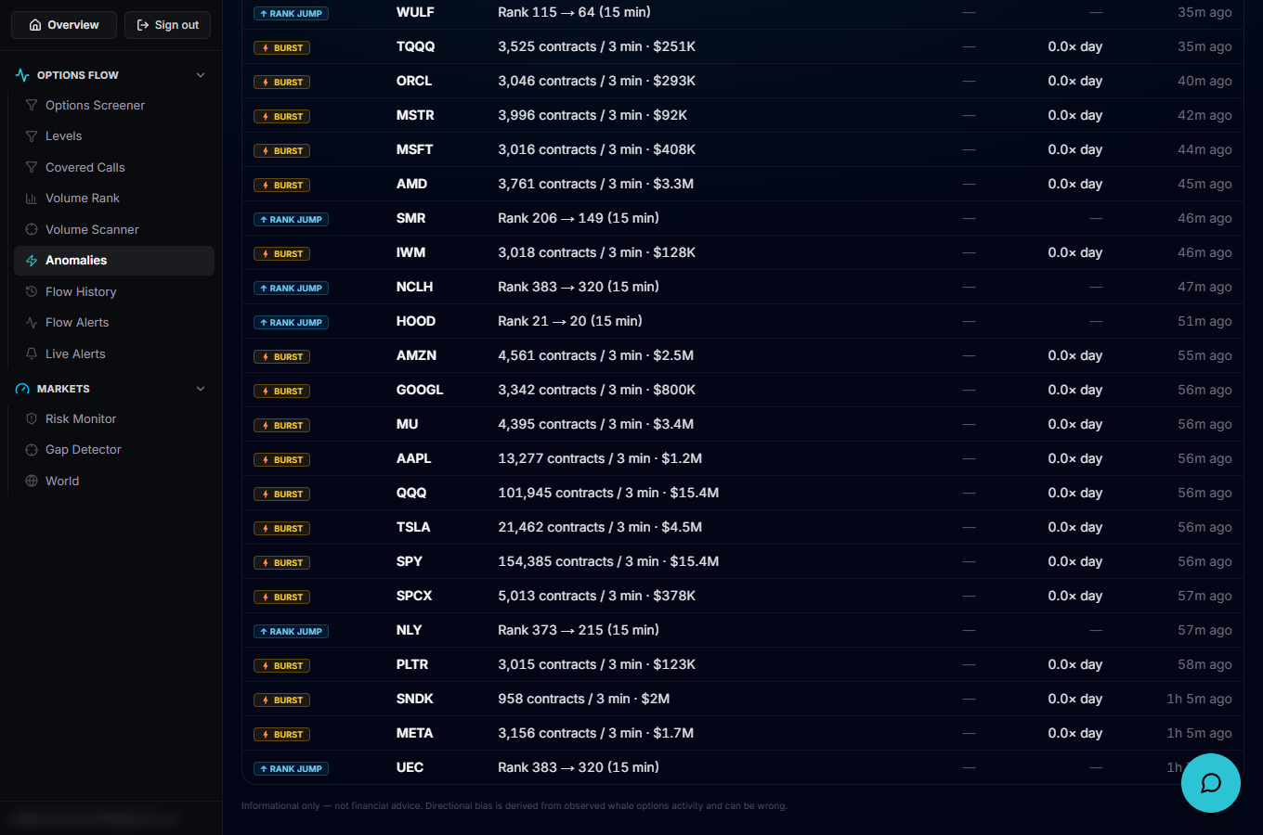1263x835 pixels.
Task: Click the Volume Rank bar chart icon
Action: (x=32, y=199)
